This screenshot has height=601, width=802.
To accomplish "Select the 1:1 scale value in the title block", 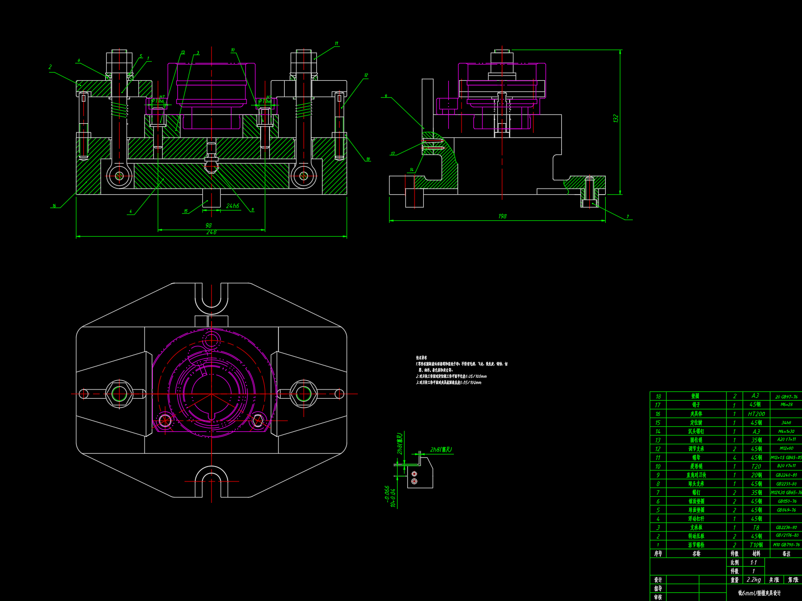I will (753, 562).
